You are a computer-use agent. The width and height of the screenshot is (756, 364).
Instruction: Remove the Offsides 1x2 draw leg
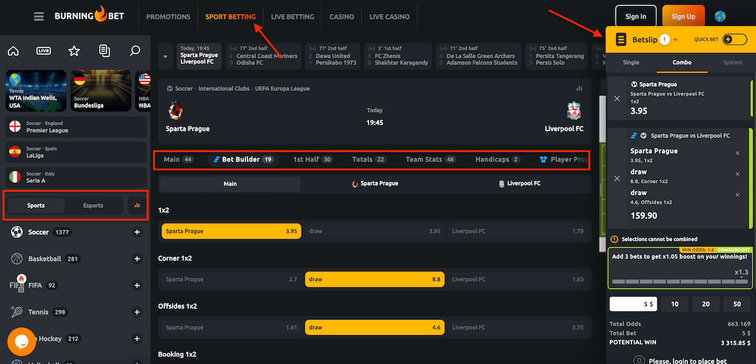tap(737, 195)
